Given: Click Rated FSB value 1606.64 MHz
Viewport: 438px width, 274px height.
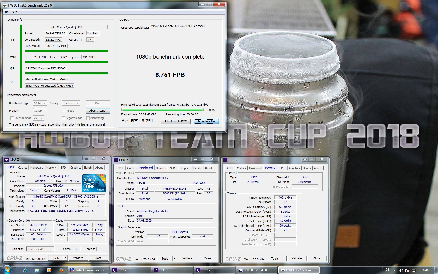Looking at the screenshot, I should coord(38,239).
